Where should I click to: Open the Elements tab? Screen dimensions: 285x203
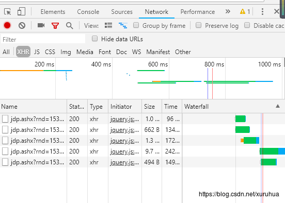(x=53, y=12)
